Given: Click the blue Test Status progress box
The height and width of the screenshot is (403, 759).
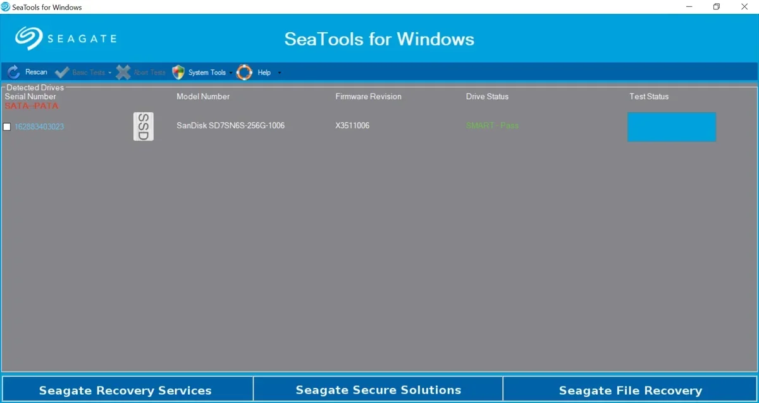Looking at the screenshot, I should click(672, 127).
